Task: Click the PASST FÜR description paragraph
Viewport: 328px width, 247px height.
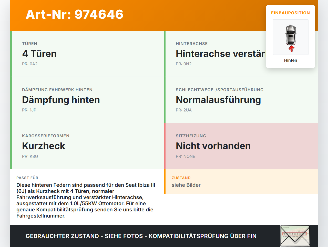Action: coord(86,200)
